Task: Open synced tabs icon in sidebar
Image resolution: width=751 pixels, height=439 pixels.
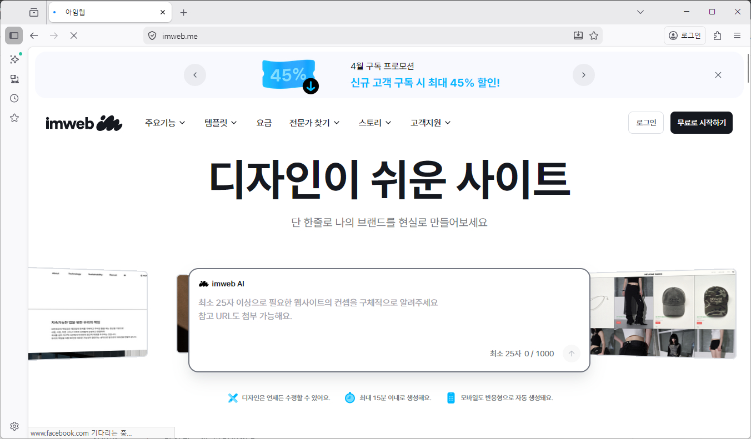Action: [x=14, y=79]
